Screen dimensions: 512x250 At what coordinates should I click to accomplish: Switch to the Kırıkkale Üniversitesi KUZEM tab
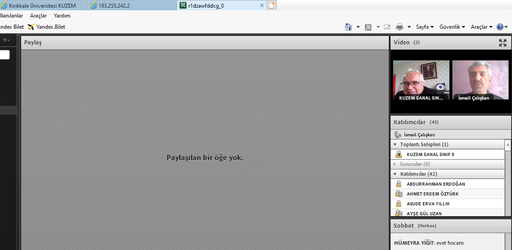pyautogui.click(x=42, y=5)
